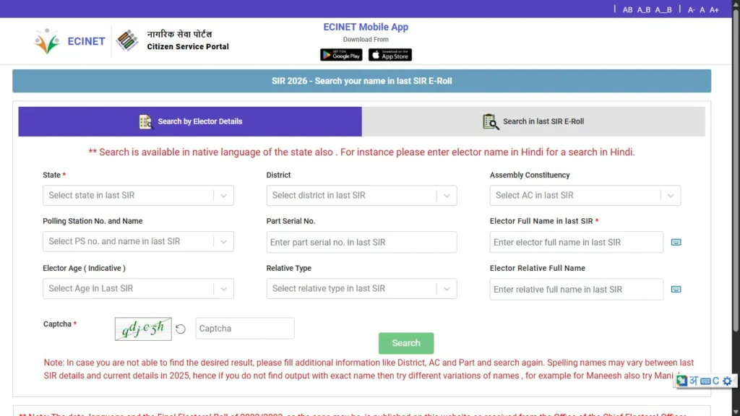Screen dimensions: 740x416
Task: Click the green Search button
Action: [406, 343]
